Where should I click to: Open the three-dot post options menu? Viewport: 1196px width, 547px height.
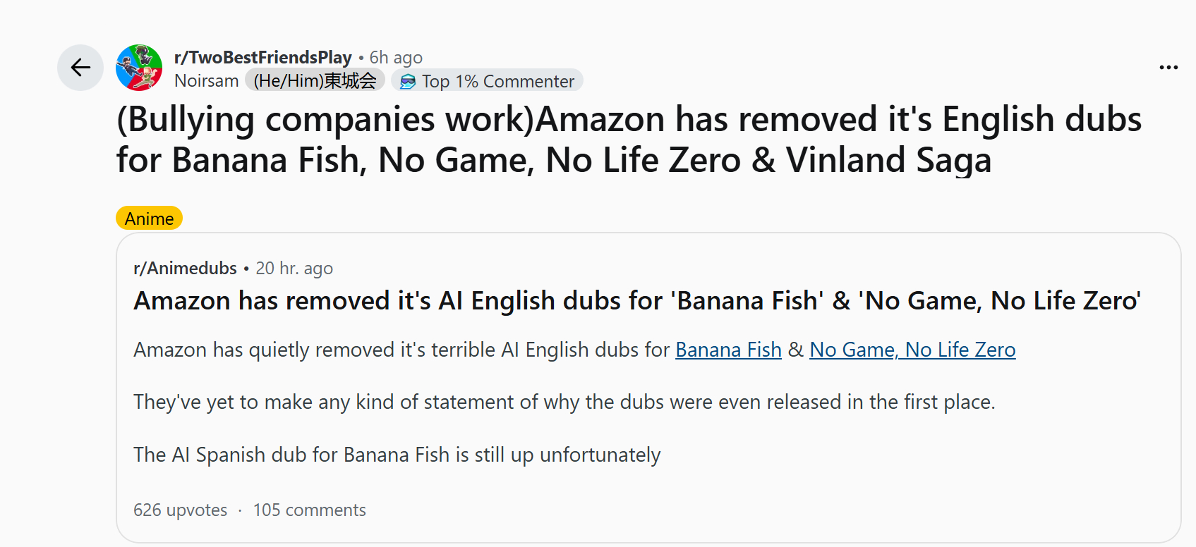(1168, 68)
